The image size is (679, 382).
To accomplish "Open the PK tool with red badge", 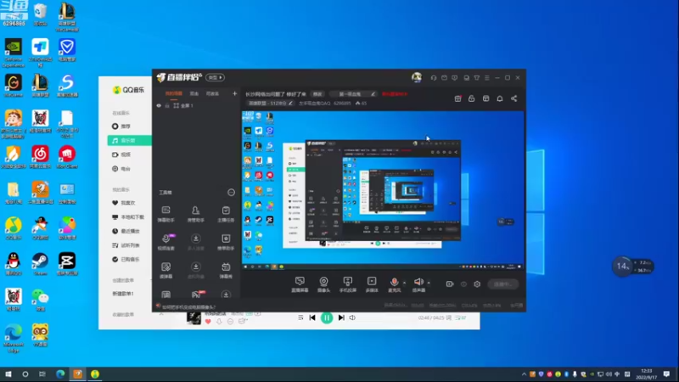I will click(197, 295).
